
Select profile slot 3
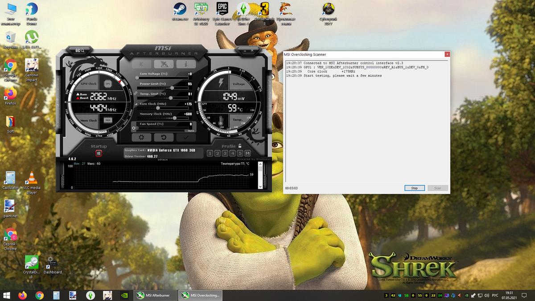coord(225,153)
